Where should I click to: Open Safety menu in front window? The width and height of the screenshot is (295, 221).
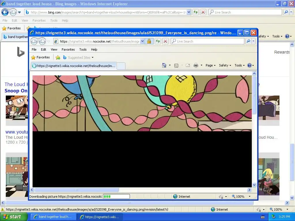(x=225, y=65)
